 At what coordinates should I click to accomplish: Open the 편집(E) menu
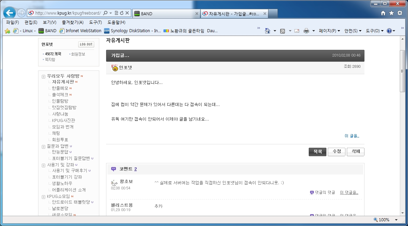[31, 22]
